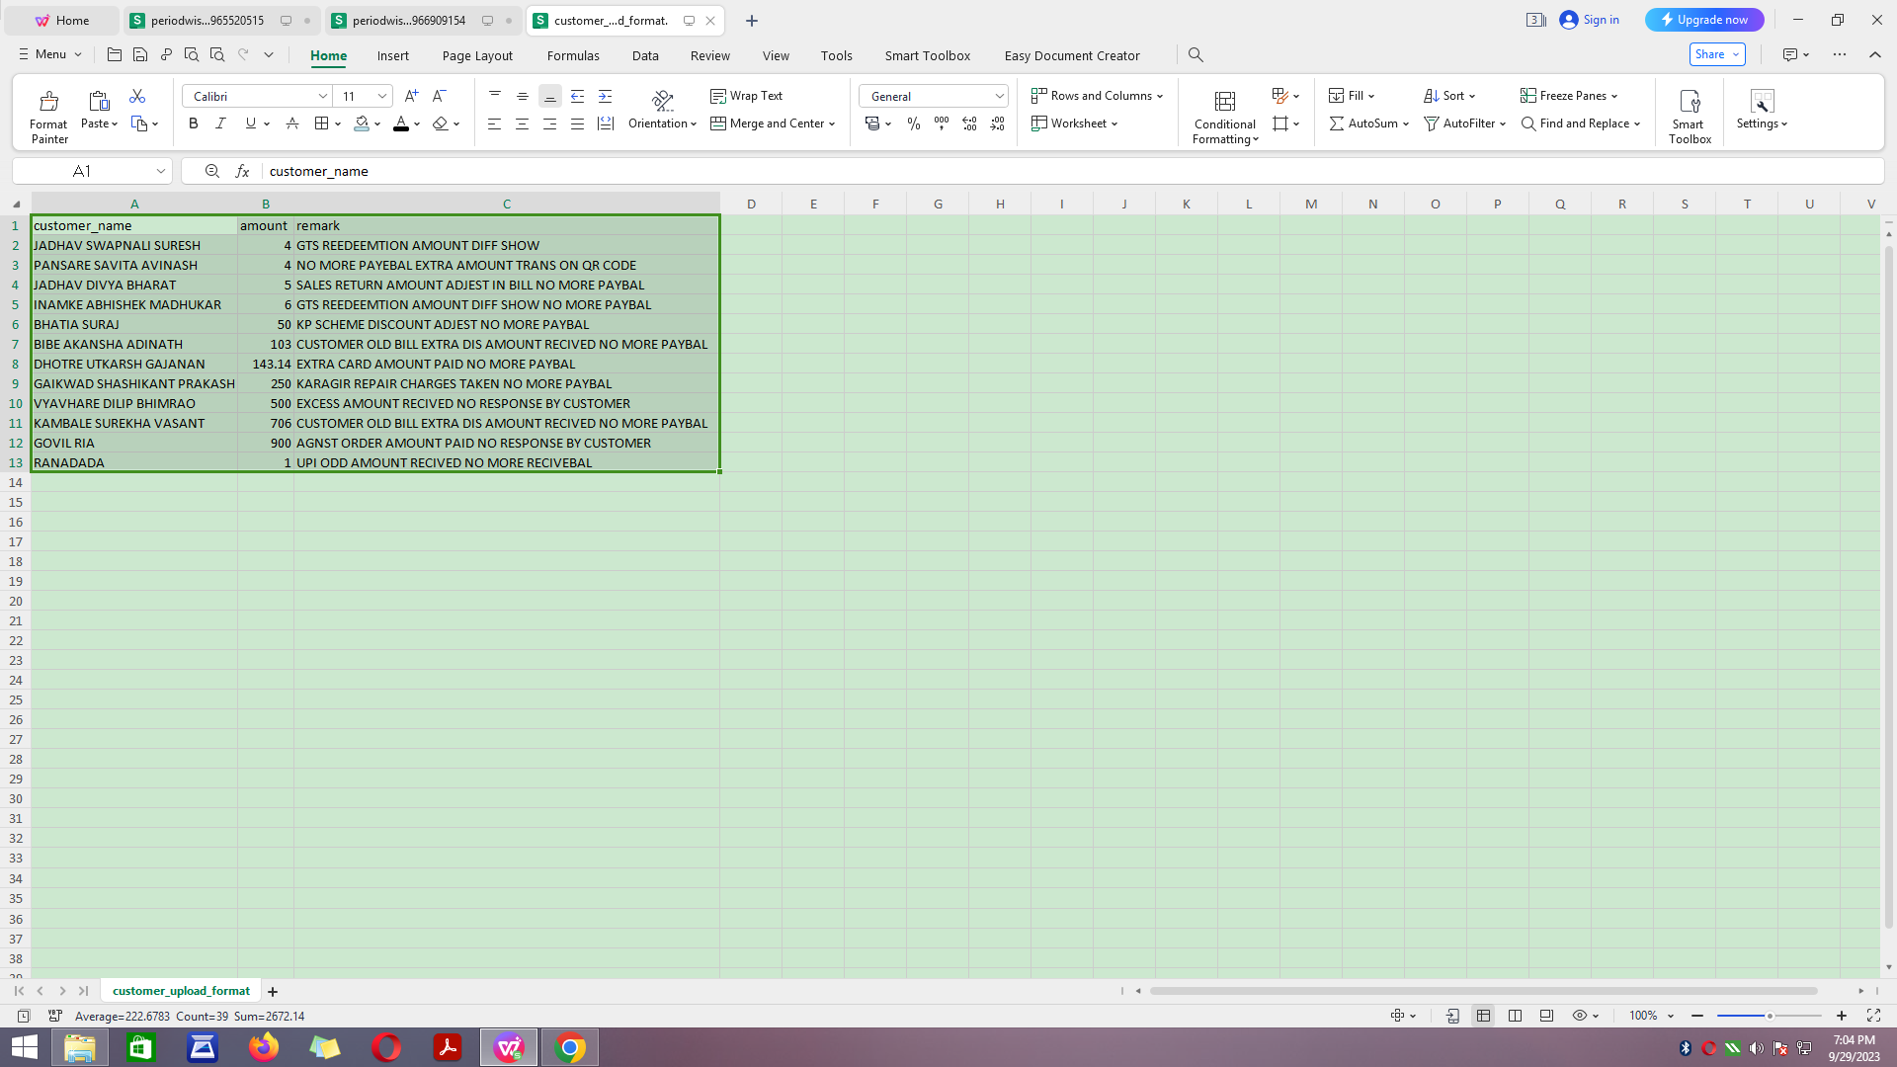Viewport: 1897px width, 1067px height.
Task: Click the Percent style icon
Action: [914, 123]
